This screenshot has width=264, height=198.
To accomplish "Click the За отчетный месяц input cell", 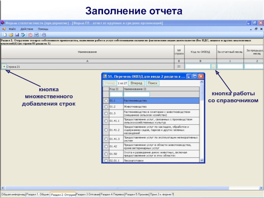I will [230, 67].
